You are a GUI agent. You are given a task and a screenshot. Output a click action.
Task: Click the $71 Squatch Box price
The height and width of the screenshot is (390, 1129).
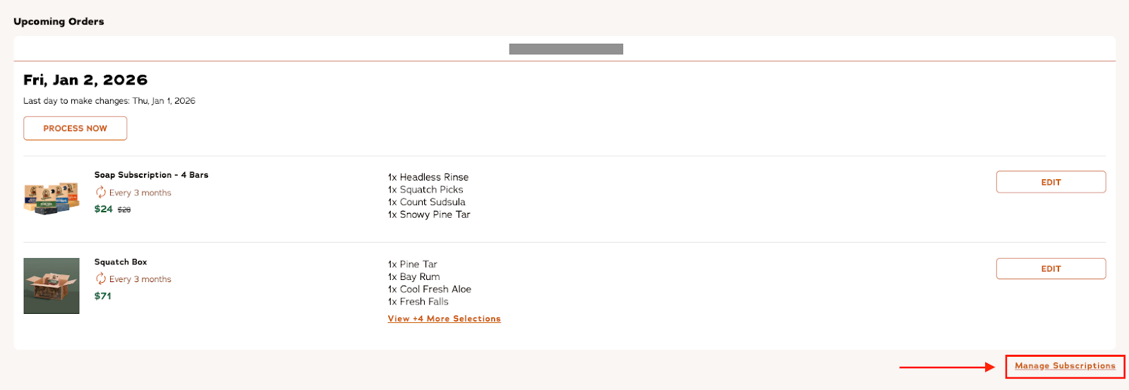tap(103, 296)
